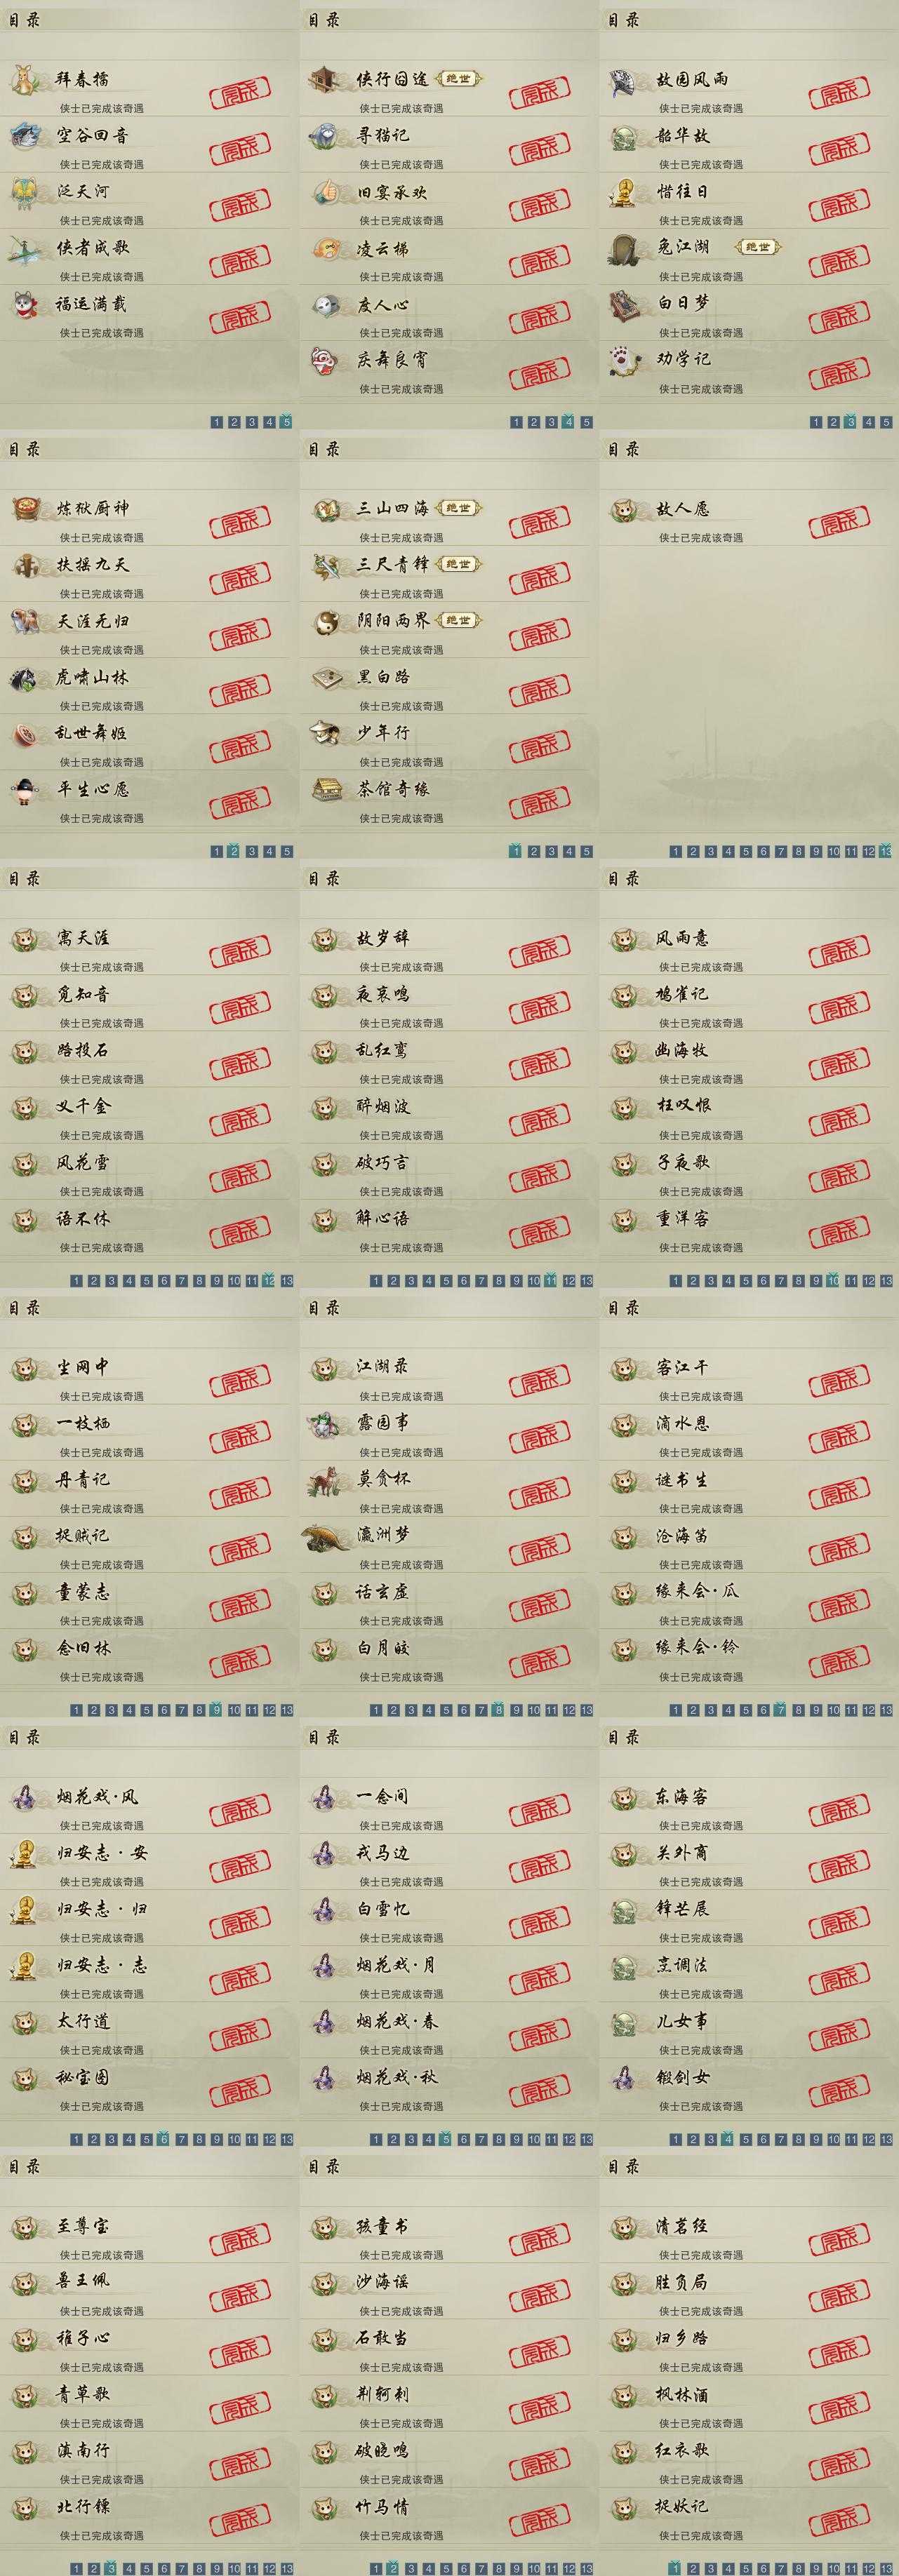This screenshot has height=2576, width=899.
Task: Click the red stamp beside 故人愿
Action: [x=839, y=525]
